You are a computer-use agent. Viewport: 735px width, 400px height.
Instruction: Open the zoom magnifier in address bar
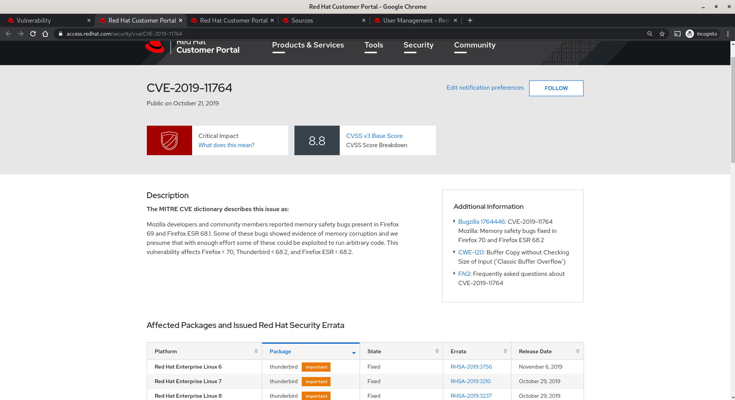pos(650,34)
